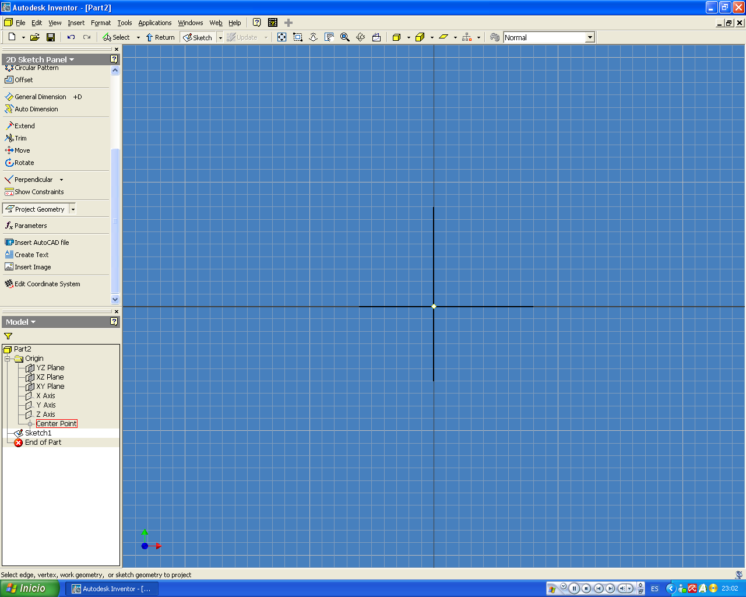Open the Applications menu
746x597 pixels.
[154, 23]
